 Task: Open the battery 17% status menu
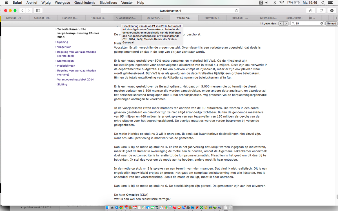coord(293,3)
